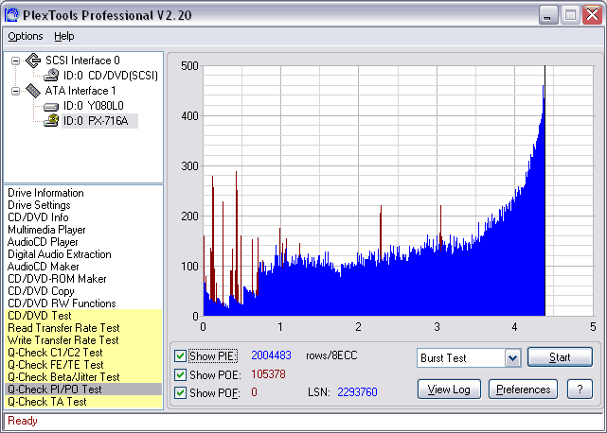Screen dimensions: 607x433
Task: Select ID:0 CD/DVD(SCSI) tree item
Action: [x=111, y=76]
